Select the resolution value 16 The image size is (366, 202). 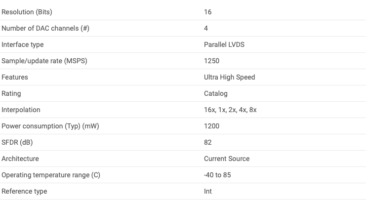(208, 12)
